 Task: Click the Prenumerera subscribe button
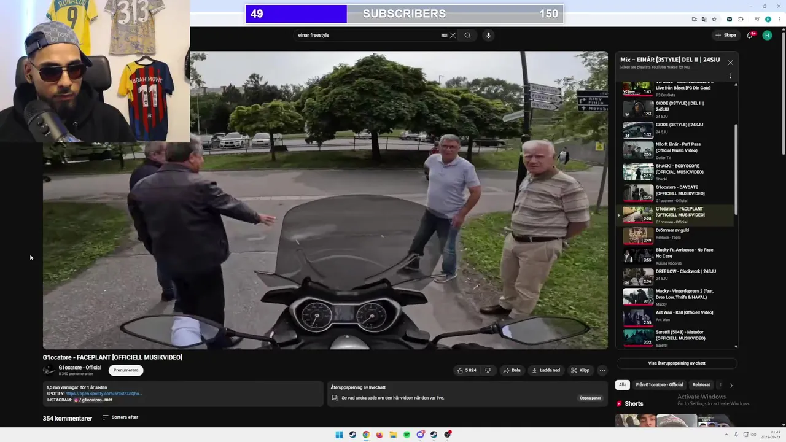126,370
